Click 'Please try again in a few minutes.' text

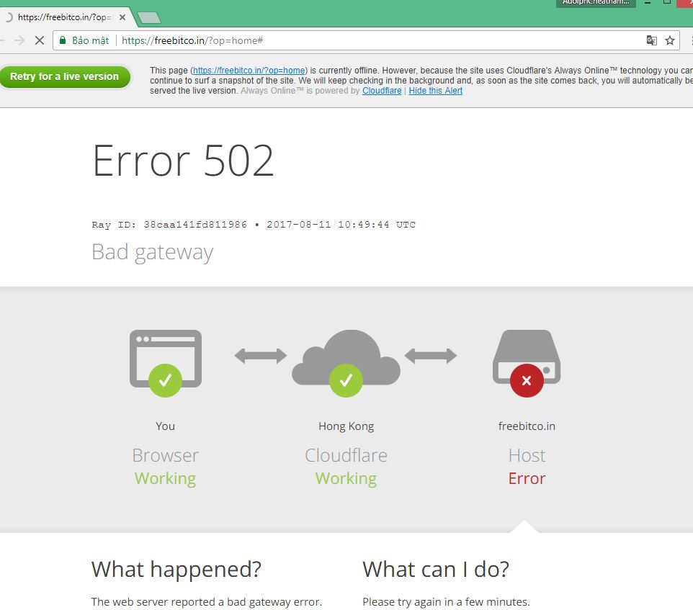coord(446,601)
